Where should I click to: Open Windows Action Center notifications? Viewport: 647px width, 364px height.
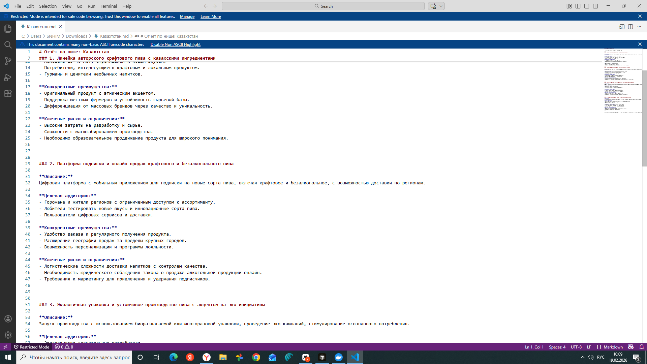[x=637, y=357]
